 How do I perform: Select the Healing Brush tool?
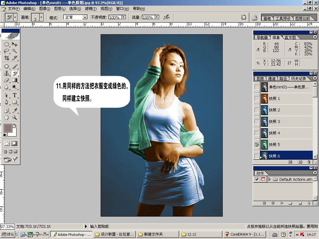[7, 67]
